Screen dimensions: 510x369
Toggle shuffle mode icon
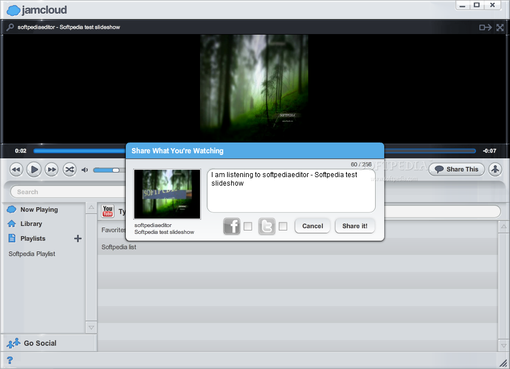pos(69,170)
